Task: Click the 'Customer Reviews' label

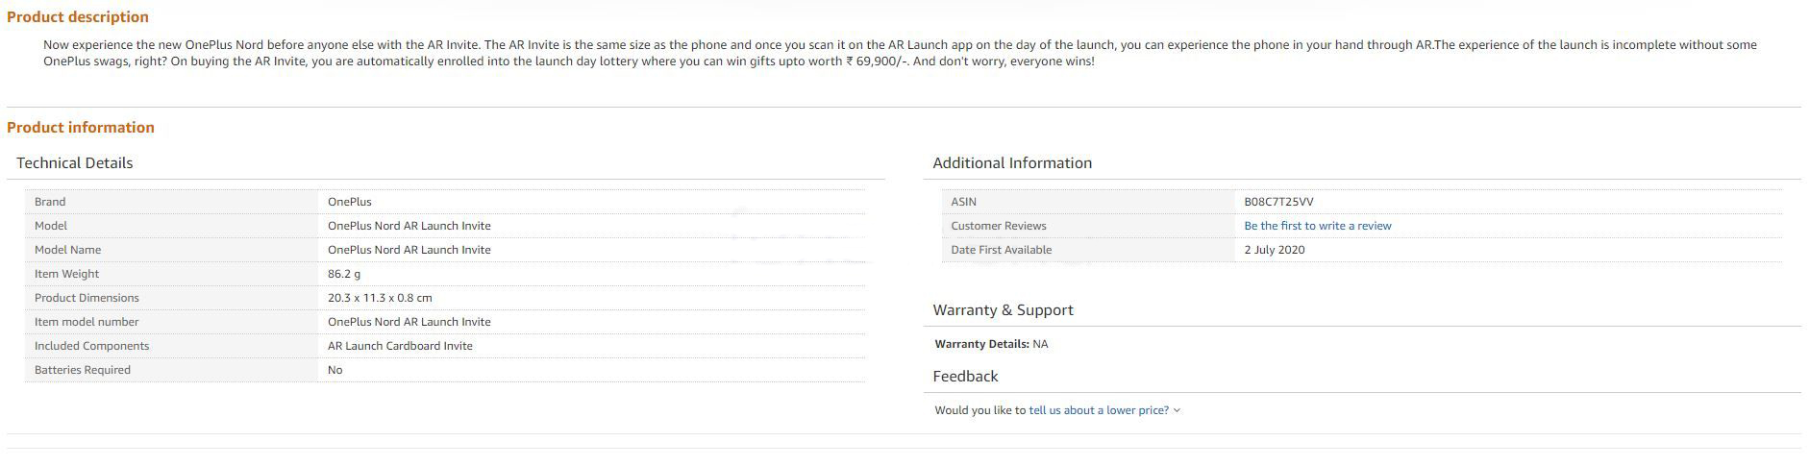Action: pos(999,226)
